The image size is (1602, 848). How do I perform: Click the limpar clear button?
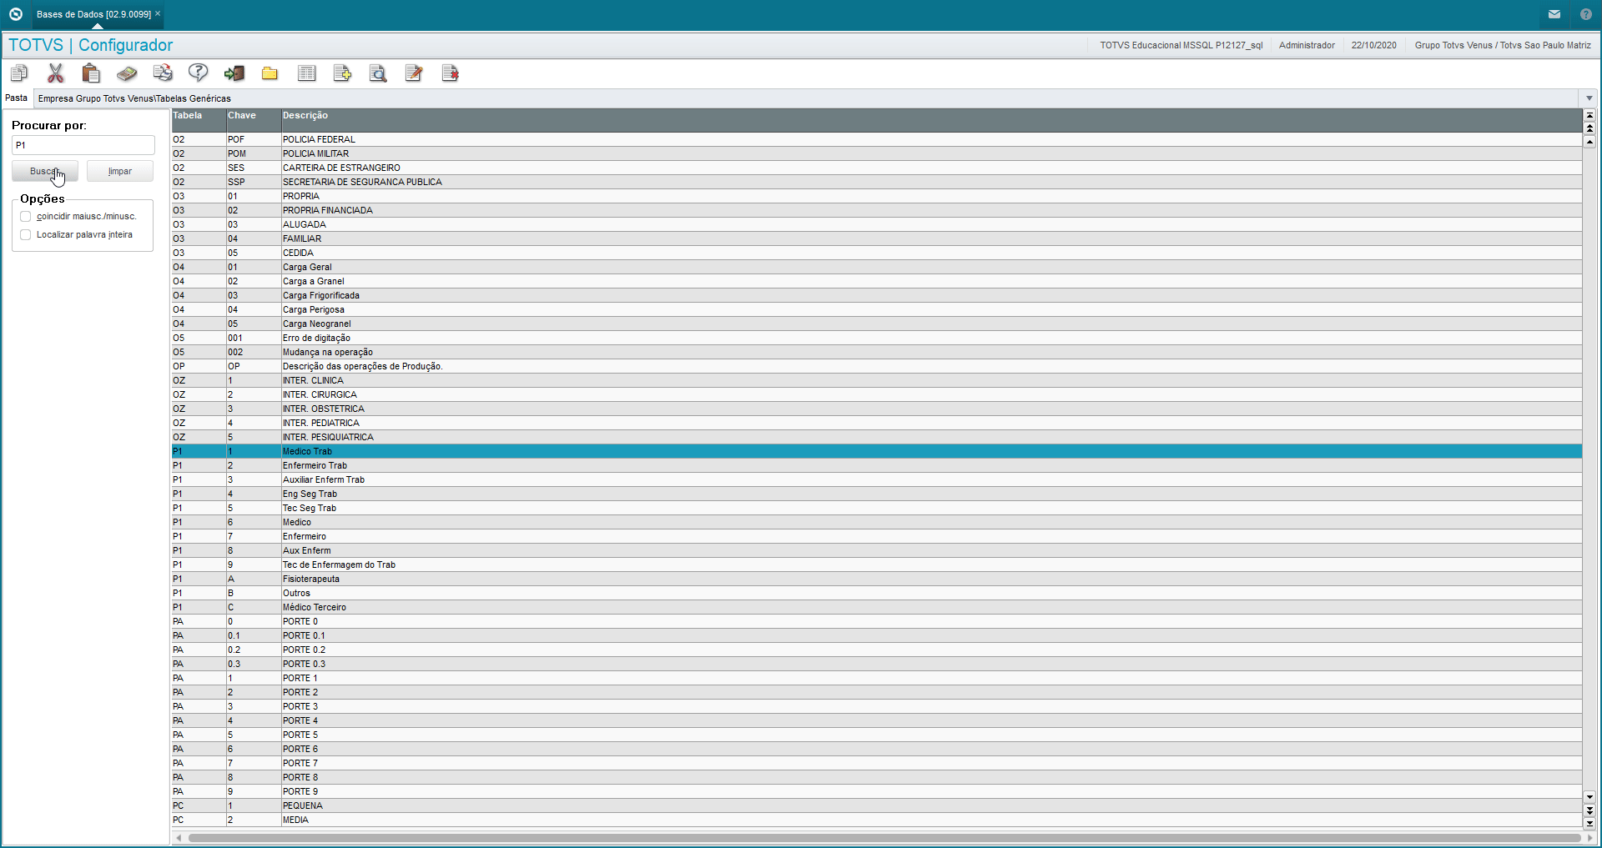(x=120, y=171)
